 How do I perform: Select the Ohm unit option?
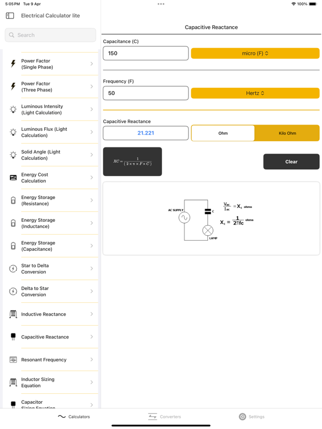[x=223, y=134]
